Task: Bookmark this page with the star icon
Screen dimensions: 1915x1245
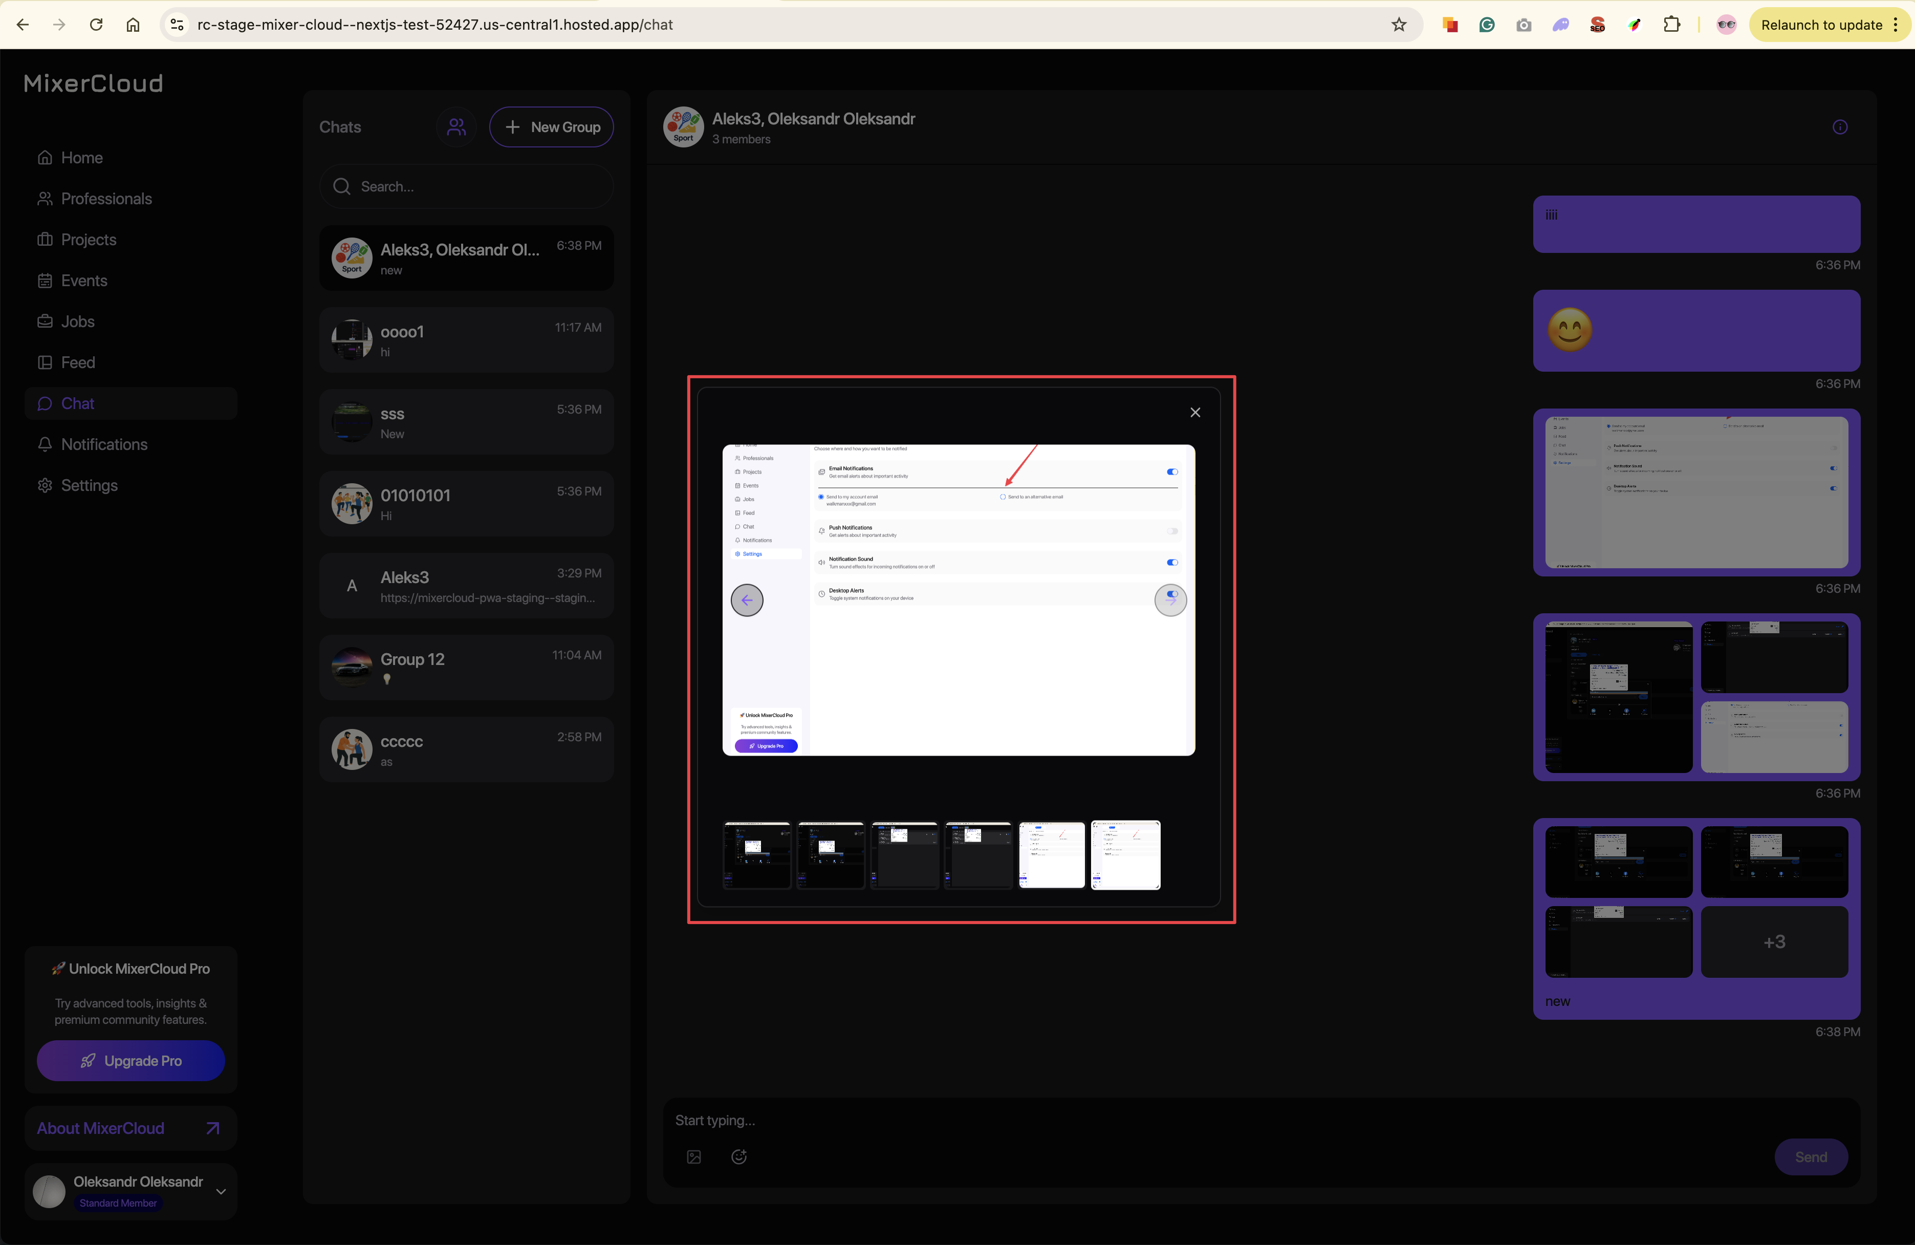Action: (x=1399, y=25)
